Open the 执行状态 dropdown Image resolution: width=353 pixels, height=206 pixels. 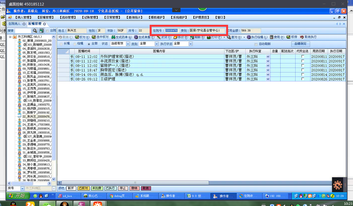pos(191,44)
